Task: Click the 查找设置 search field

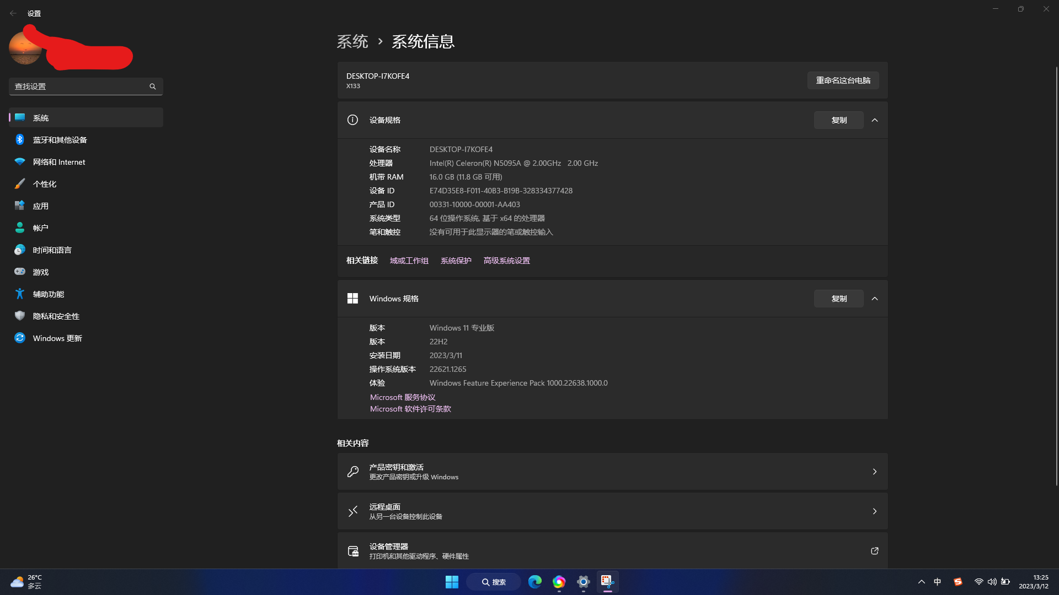Action: pos(86,86)
